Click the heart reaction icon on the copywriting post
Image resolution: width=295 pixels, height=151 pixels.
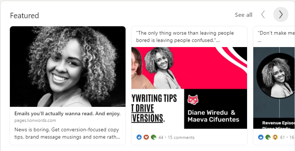click(146, 137)
